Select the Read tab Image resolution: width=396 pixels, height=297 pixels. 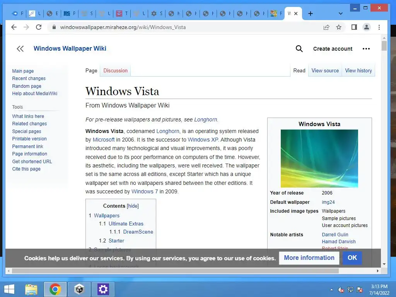tap(299, 70)
